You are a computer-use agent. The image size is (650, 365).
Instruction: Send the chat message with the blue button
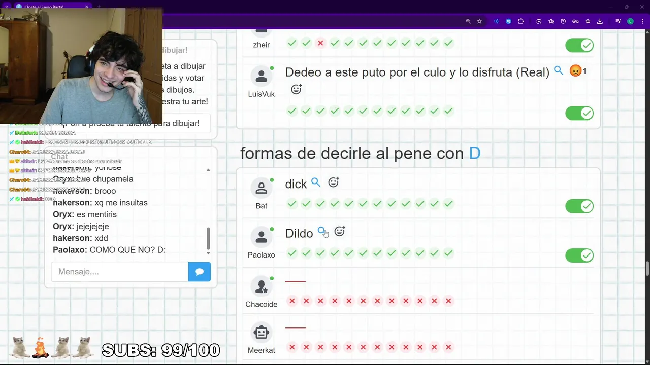click(200, 272)
